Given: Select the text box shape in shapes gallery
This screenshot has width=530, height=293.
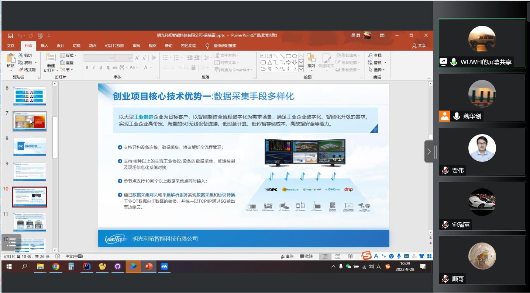Looking at the screenshot, I should pos(263,56).
